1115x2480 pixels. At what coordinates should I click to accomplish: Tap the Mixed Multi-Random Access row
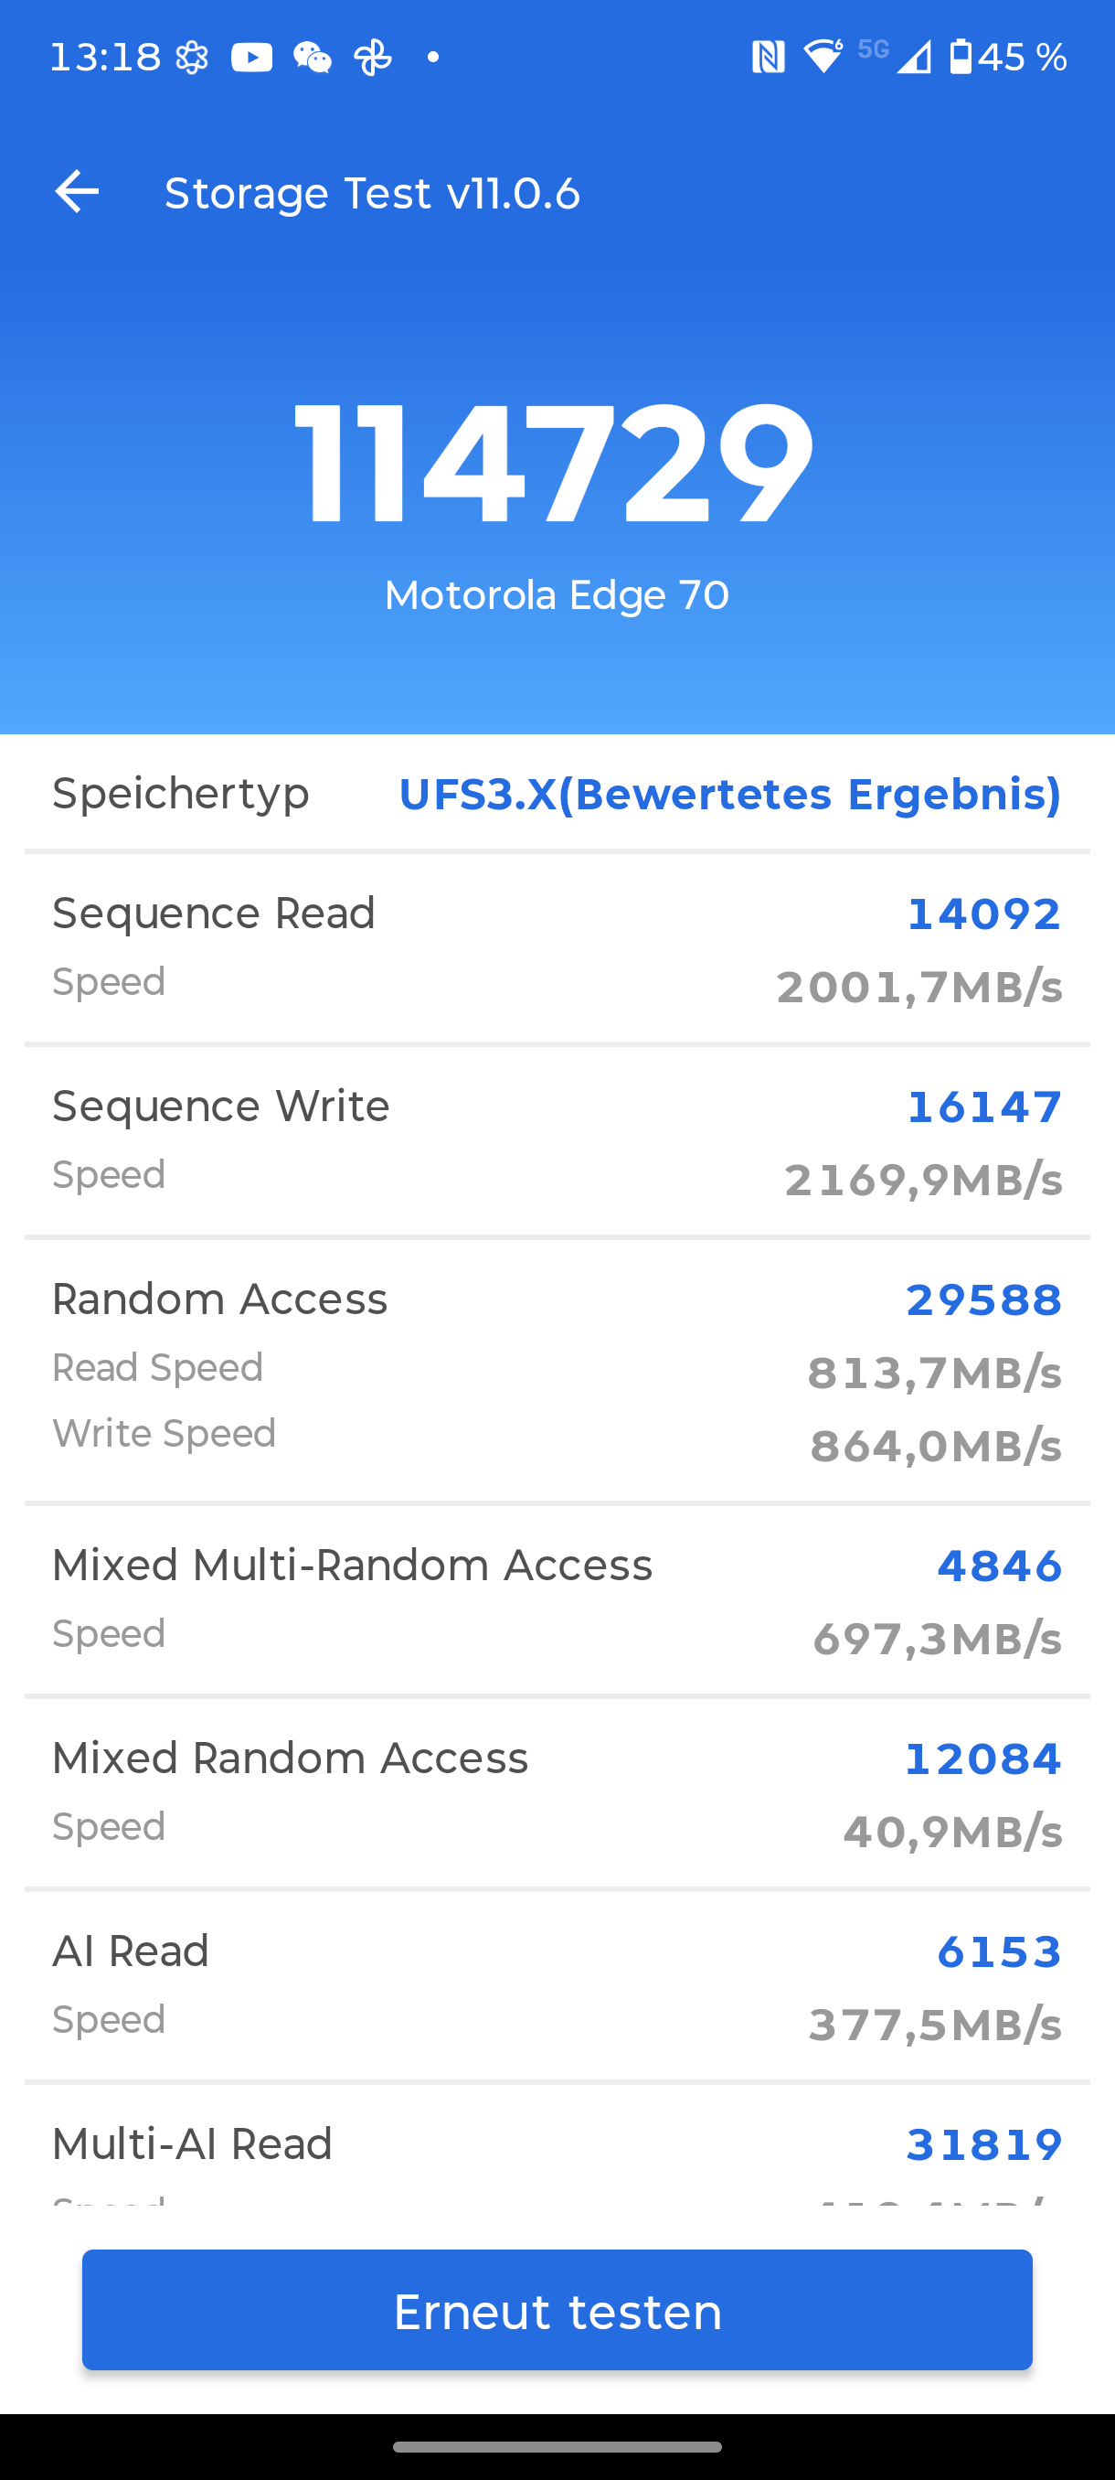[x=557, y=1599]
